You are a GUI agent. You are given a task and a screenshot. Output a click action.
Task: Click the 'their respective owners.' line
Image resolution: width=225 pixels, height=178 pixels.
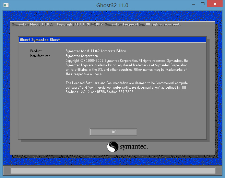tap(84, 74)
